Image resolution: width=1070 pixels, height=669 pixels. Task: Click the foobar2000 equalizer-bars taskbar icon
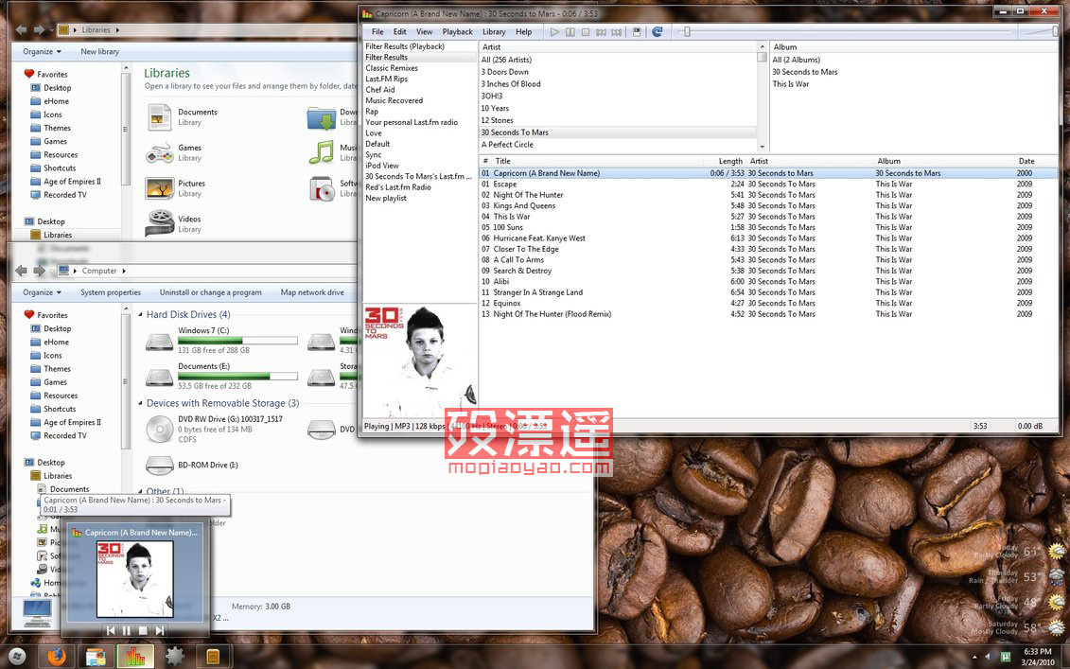(x=135, y=657)
